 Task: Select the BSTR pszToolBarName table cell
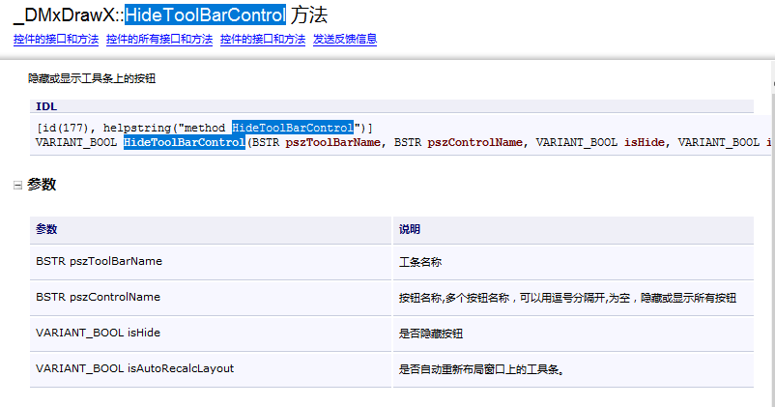coord(99,261)
